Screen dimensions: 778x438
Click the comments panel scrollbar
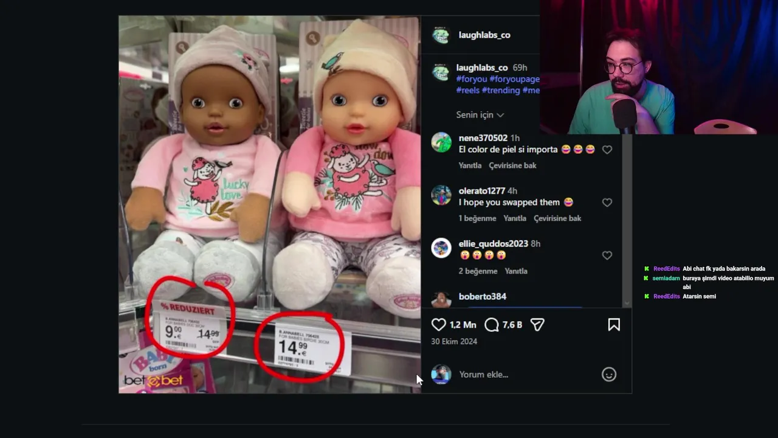click(x=627, y=220)
